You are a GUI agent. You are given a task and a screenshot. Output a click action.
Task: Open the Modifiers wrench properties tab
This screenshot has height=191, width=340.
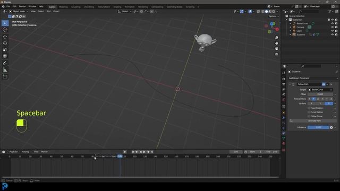tap(284, 118)
